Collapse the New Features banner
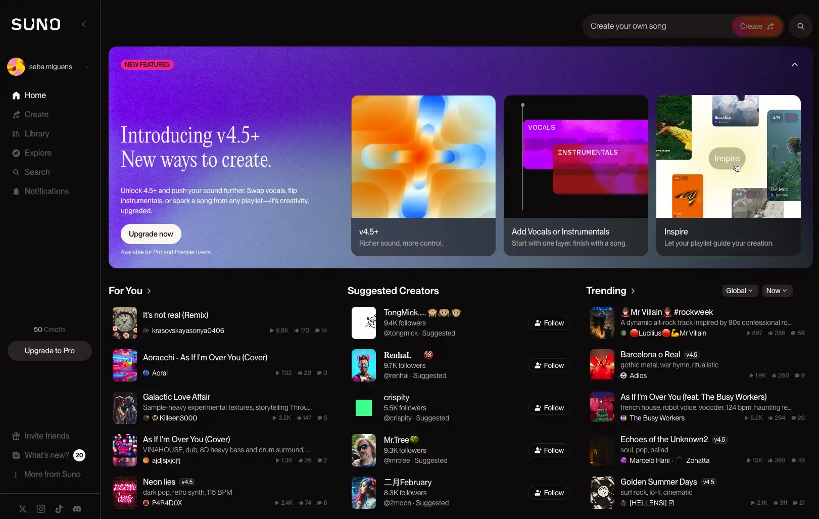The height and width of the screenshot is (519, 819). pos(795,65)
